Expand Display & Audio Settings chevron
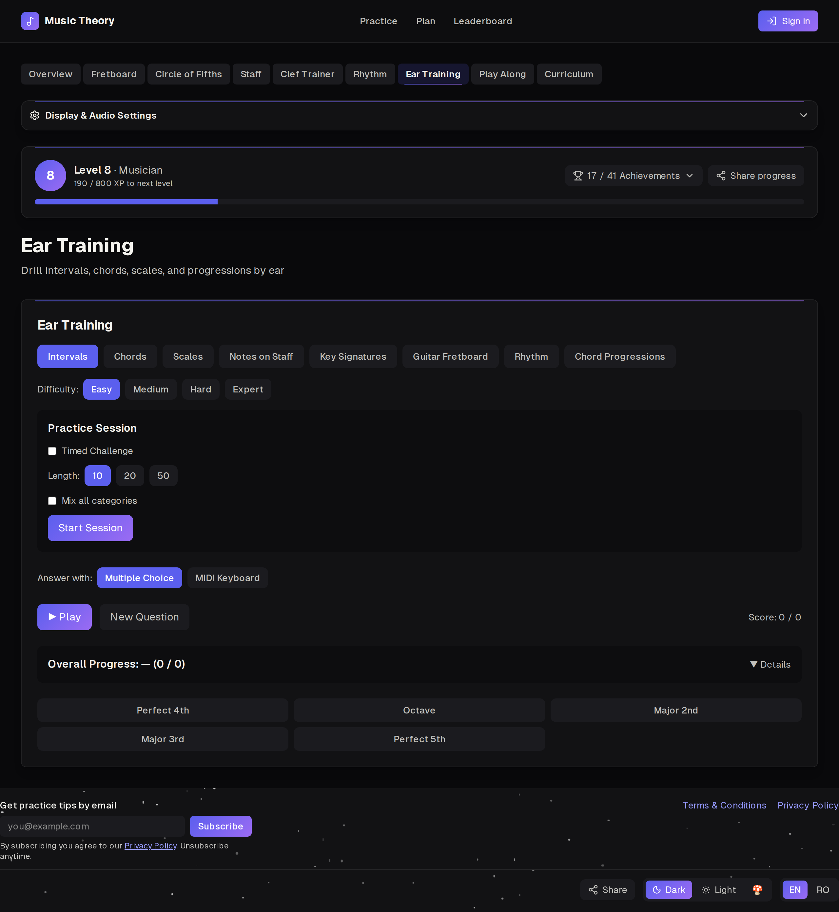Viewport: 839px width, 912px height. click(x=803, y=115)
